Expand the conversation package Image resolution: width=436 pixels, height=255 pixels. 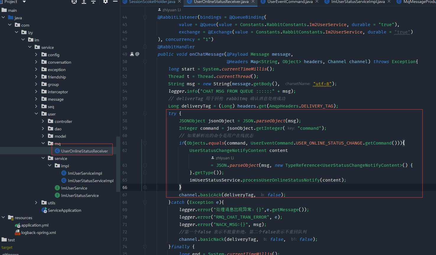pyautogui.click(x=36, y=62)
